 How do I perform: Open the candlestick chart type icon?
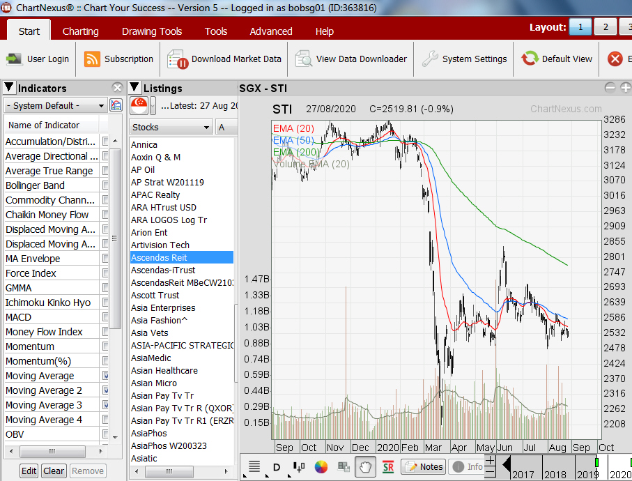pos(299,467)
